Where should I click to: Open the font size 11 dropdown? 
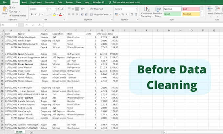(55, 9)
